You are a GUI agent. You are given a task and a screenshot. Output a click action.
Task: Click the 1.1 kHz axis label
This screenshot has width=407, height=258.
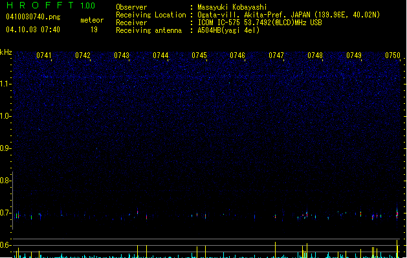click(x=5, y=84)
